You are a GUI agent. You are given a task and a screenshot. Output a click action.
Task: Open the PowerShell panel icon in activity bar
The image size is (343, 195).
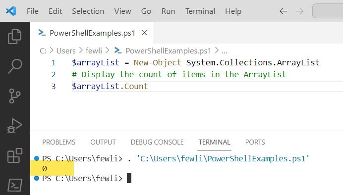click(15, 185)
